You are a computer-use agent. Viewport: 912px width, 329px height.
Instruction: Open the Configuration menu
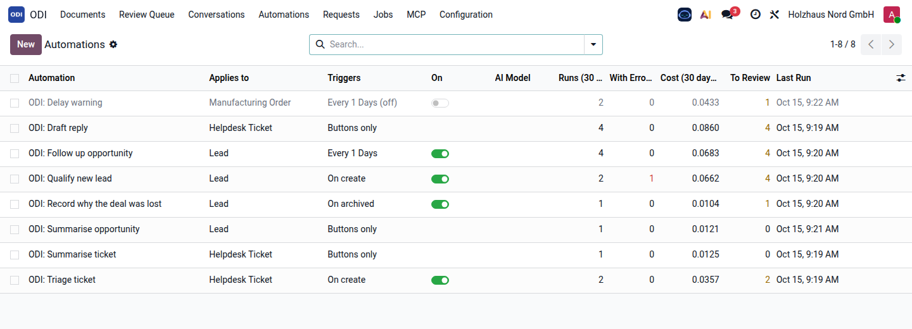[466, 15]
